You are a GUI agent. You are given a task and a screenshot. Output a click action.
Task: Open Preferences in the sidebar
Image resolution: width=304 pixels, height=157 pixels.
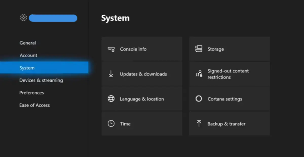coord(31,93)
